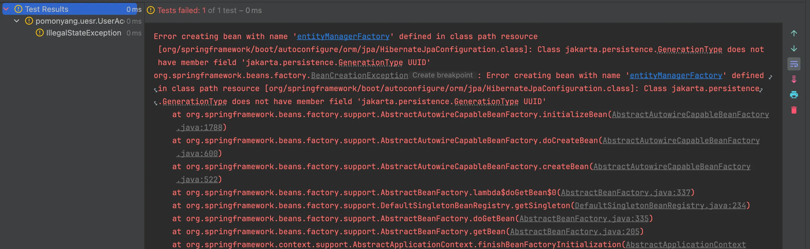Select the pomonyang.uesr.UserAc test class row
Image resolution: width=810 pixels, height=249 pixels.
(80, 21)
